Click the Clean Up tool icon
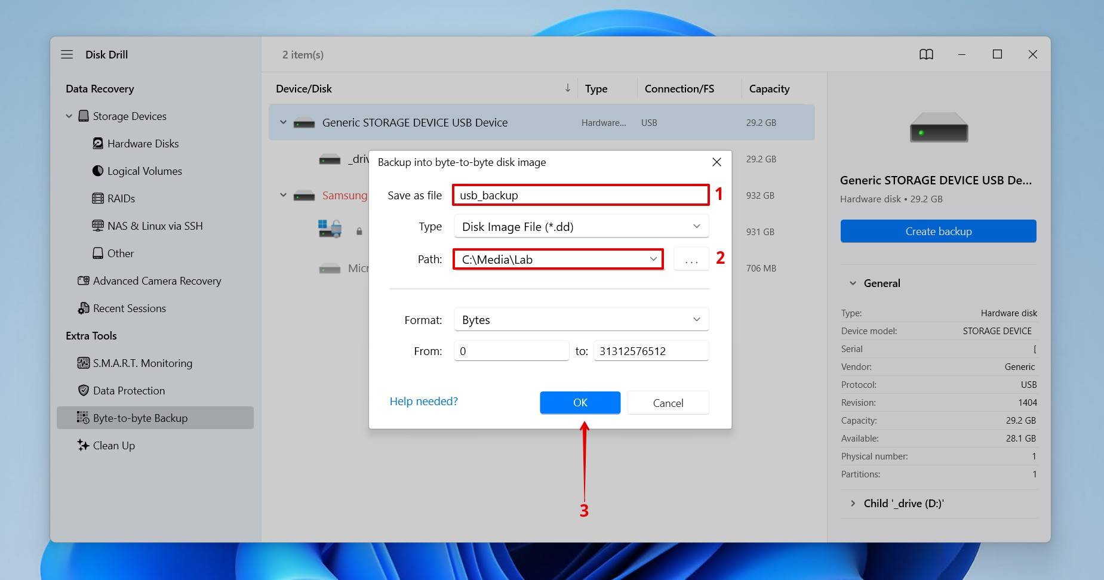1104x580 pixels. point(82,445)
